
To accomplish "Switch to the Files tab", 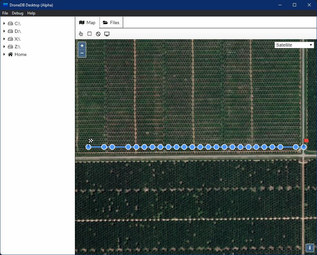I will click(x=111, y=22).
